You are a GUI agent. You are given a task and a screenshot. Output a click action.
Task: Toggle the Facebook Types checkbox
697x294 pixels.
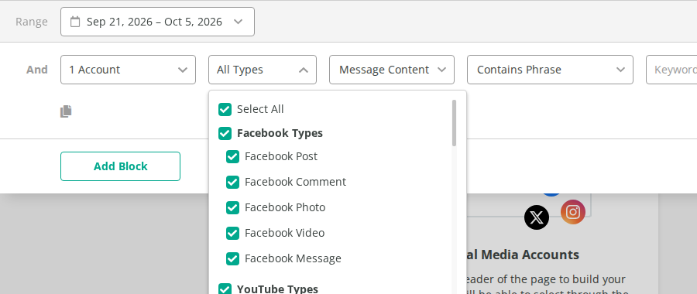[225, 133]
